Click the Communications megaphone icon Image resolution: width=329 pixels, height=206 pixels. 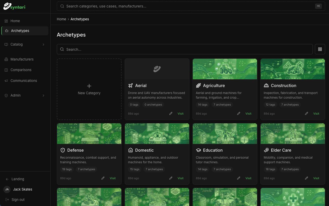6,81
